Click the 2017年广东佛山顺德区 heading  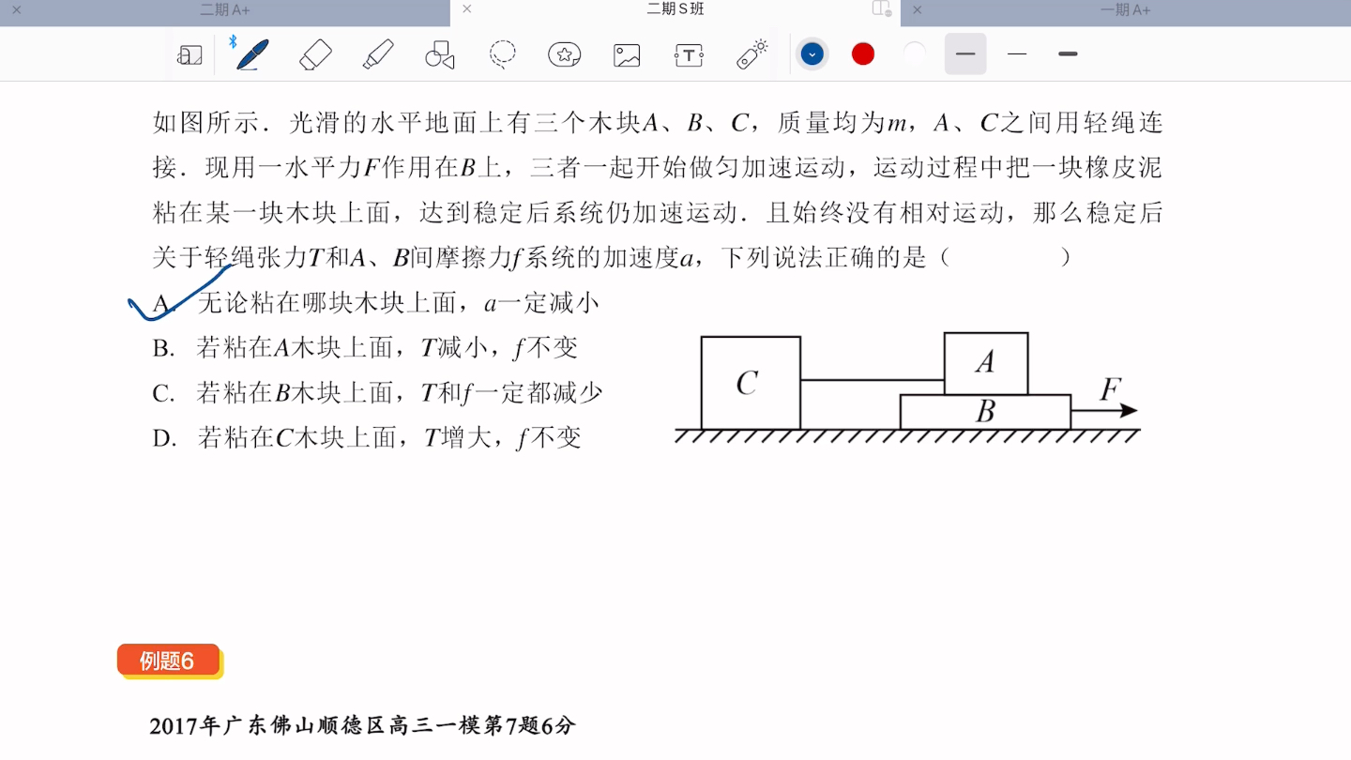[362, 726]
